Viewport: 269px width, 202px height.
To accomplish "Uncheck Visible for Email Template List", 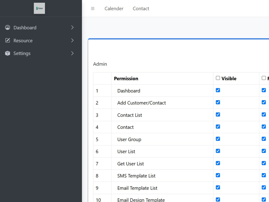I will tap(218, 187).
